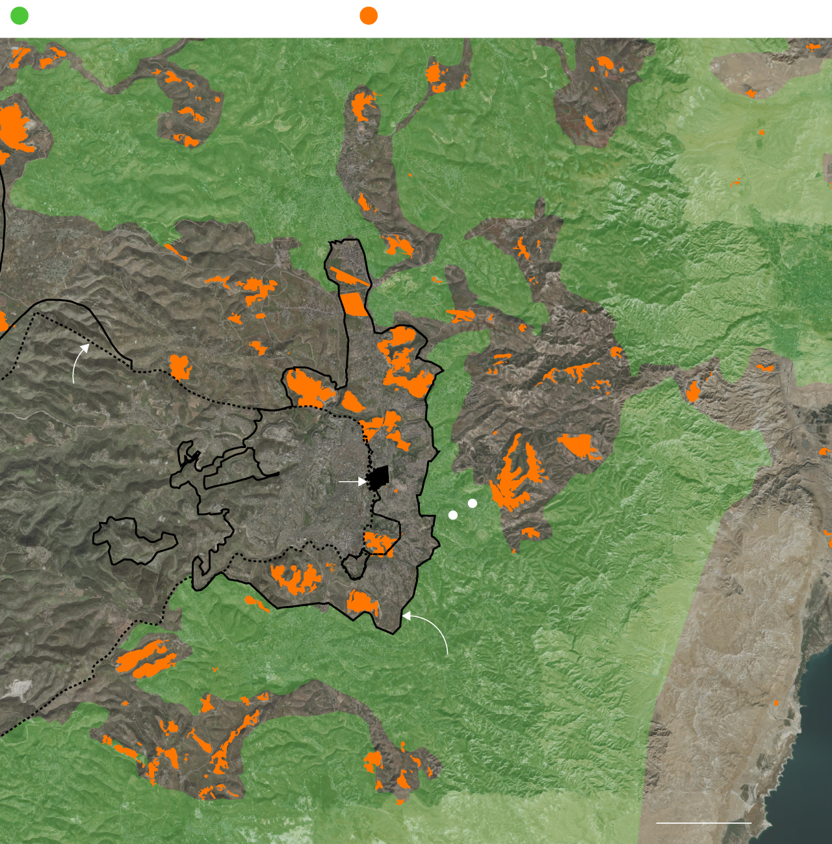Image resolution: width=832 pixels, height=844 pixels.
Task: Select the elongated orange patches at lower left
Action: [x=146, y=659]
